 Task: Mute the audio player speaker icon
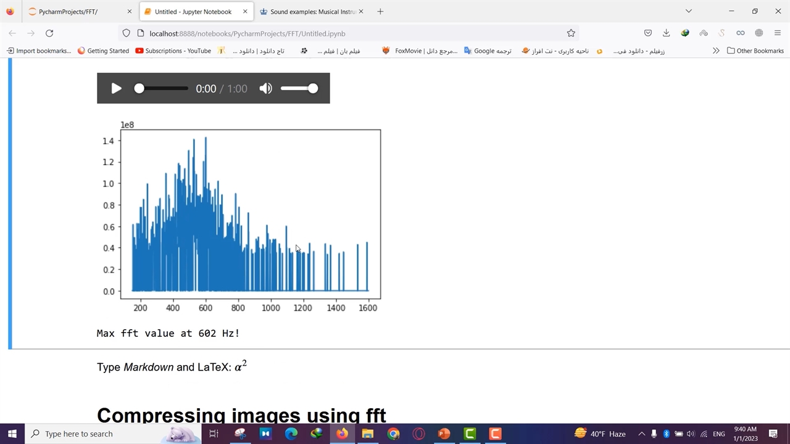tap(266, 88)
